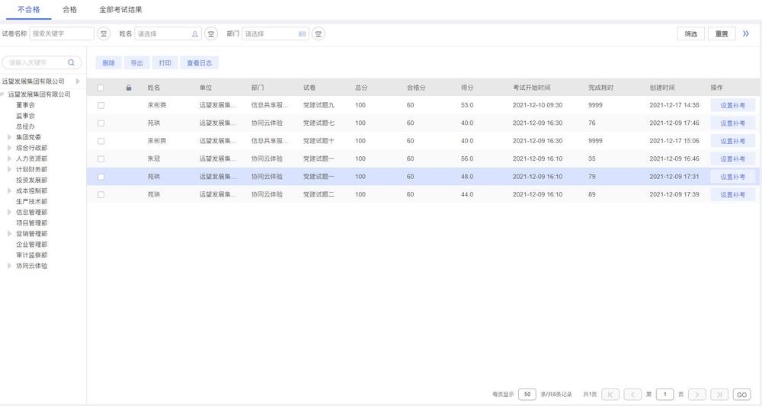Select the checkbox for 朱冠's row
This screenshot has width=762, height=406.
(101, 159)
